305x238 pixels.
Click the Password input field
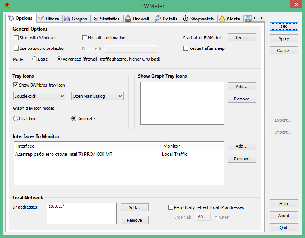click(131, 49)
